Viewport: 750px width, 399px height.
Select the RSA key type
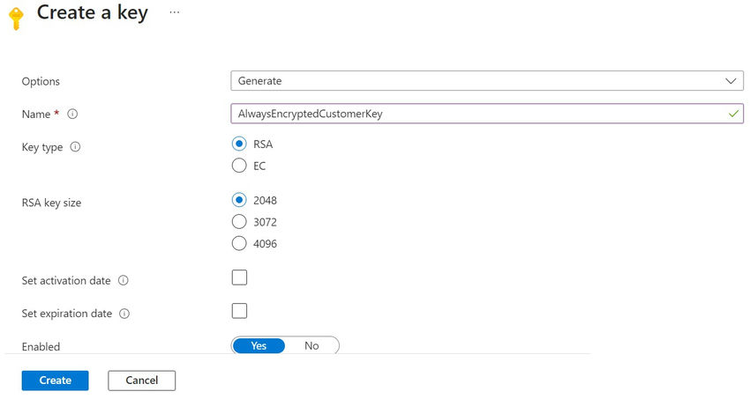click(239, 144)
